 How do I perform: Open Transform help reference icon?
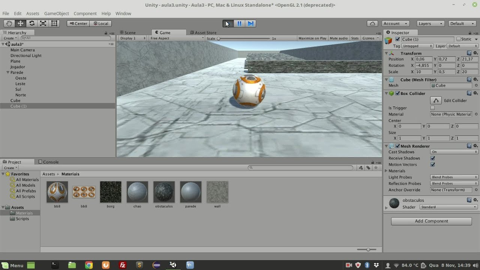click(x=469, y=53)
